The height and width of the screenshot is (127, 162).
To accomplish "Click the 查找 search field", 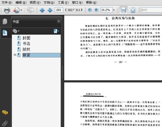I will point(151,10).
